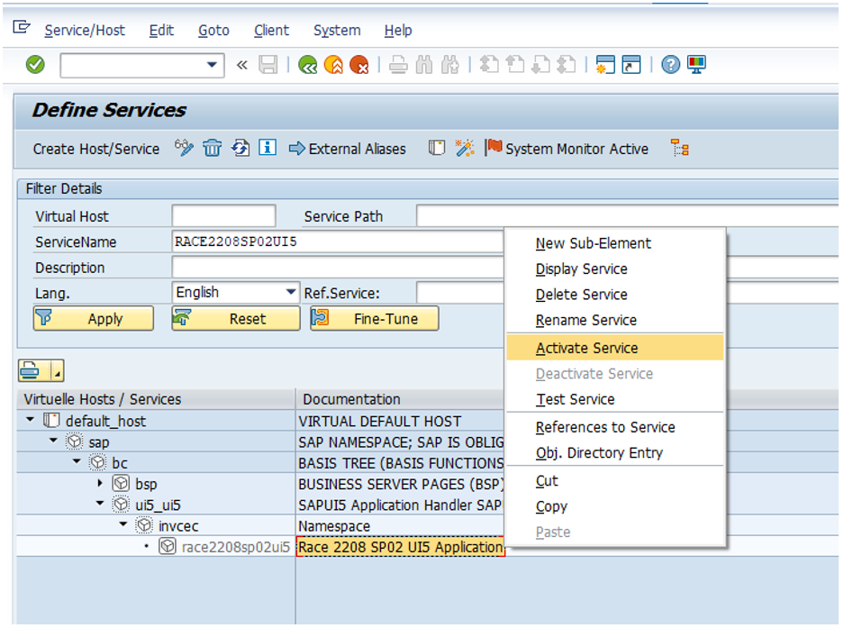Image resolution: width=844 pixels, height=628 pixels.
Task: Click the magic wand icon
Action: 464,149
